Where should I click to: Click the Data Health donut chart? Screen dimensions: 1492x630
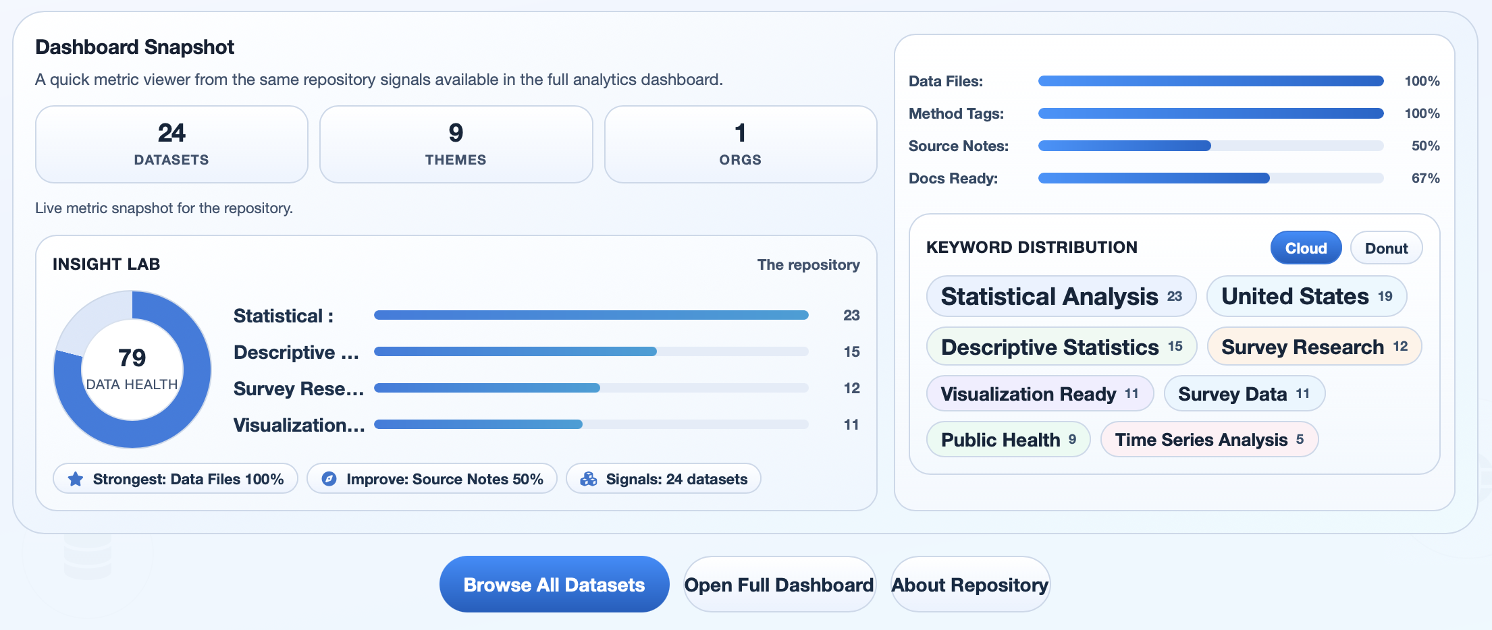coord(132,369)
